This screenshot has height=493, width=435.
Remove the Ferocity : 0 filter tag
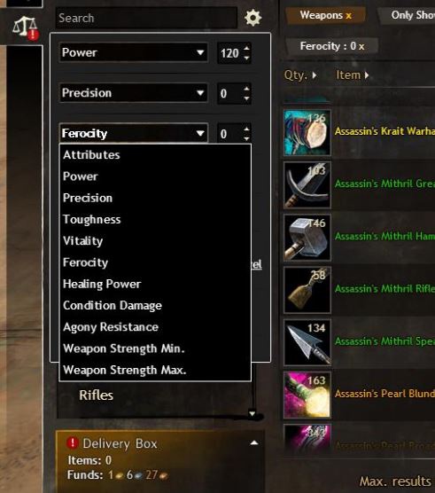point(361,46)
